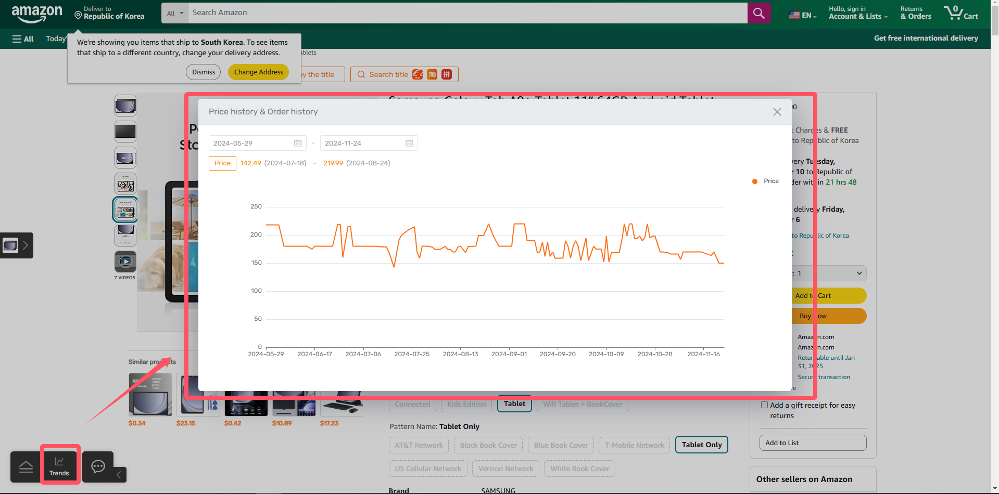Select Wifi Tablet + BookCover option

[583, 405]
